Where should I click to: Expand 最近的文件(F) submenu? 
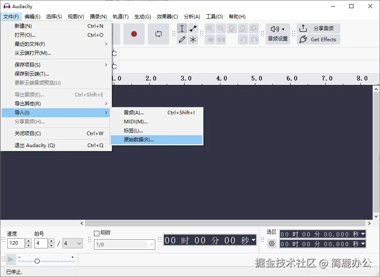point(56,44)
